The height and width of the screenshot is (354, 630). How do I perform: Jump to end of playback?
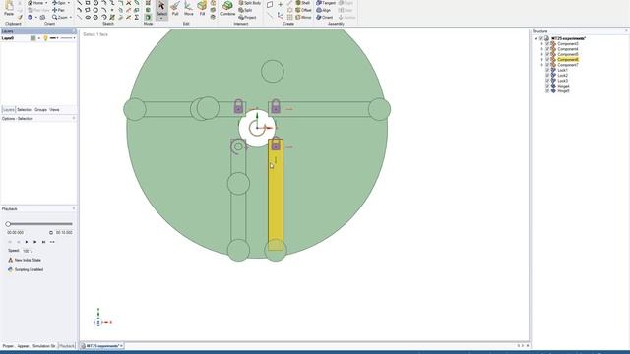point(43,242)
